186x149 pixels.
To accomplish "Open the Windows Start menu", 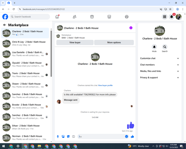I will tap(3, 146).
